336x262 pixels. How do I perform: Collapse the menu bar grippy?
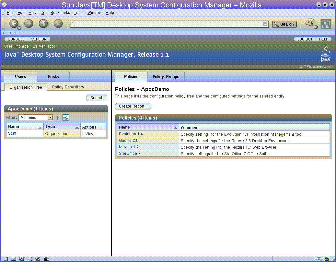(3, 13)
